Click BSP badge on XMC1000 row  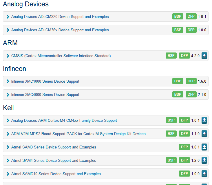pyautogui.click(x=178, y=81)
